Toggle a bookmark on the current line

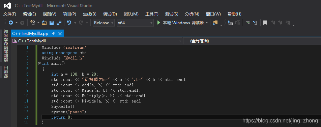click(x=265, y=23)
